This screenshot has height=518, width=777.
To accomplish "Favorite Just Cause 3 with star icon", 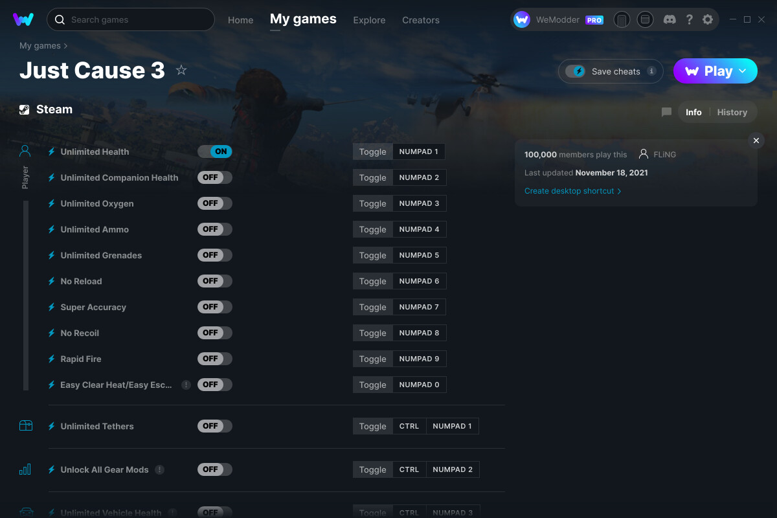I will point(181,70).
